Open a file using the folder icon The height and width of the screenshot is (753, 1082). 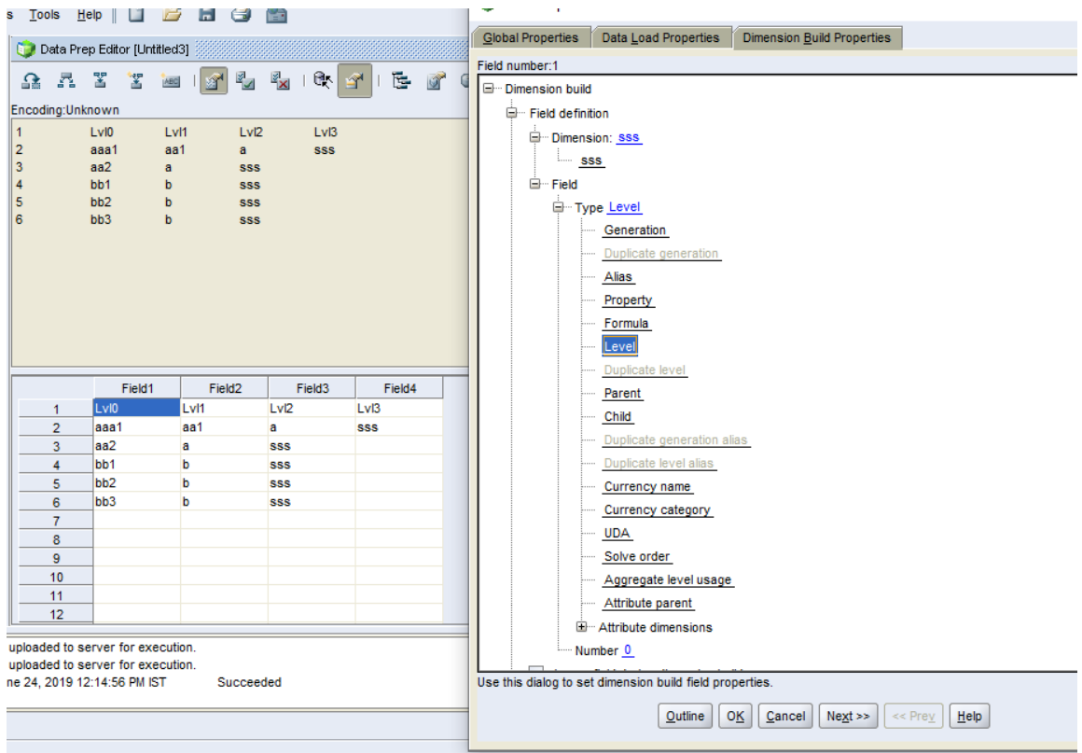[173, 16]
